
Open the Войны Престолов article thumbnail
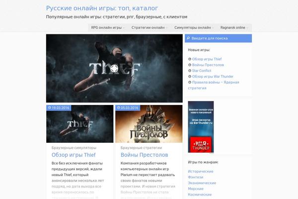(149, 124)
